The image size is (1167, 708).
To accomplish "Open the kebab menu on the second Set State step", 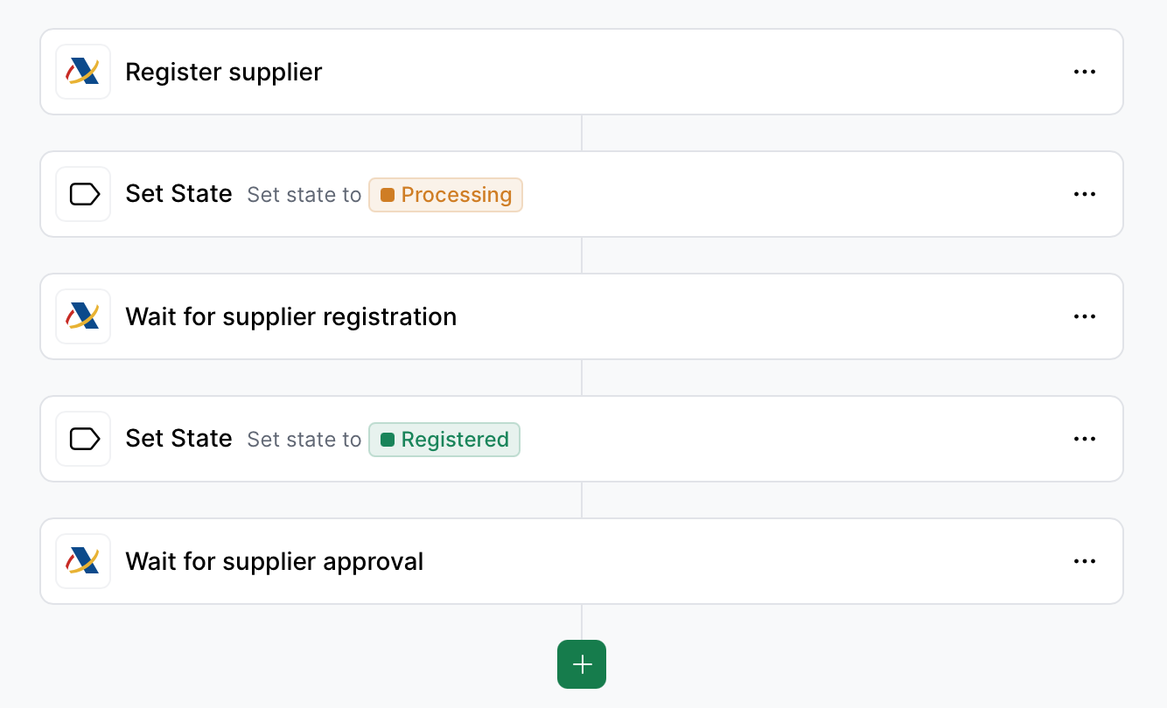I will pyautogui.click(x=1085, y=438).
